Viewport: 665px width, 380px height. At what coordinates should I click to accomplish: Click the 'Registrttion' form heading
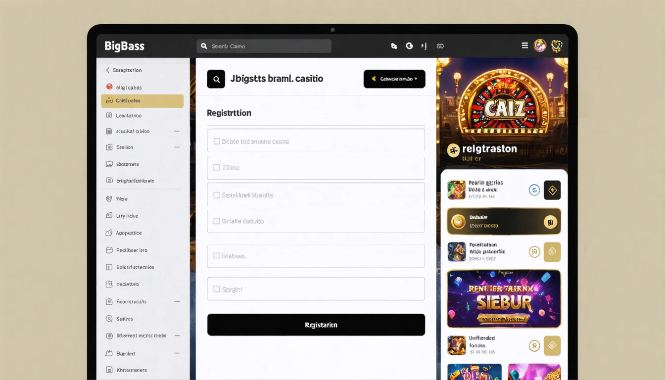tap(229, 113)
